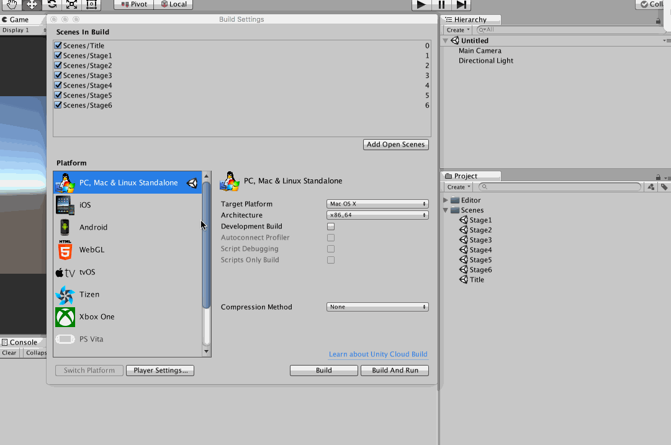This screenshot has height=445, width=671.
Task: Select the tvOS platform icon
Action: click(65, 272)
